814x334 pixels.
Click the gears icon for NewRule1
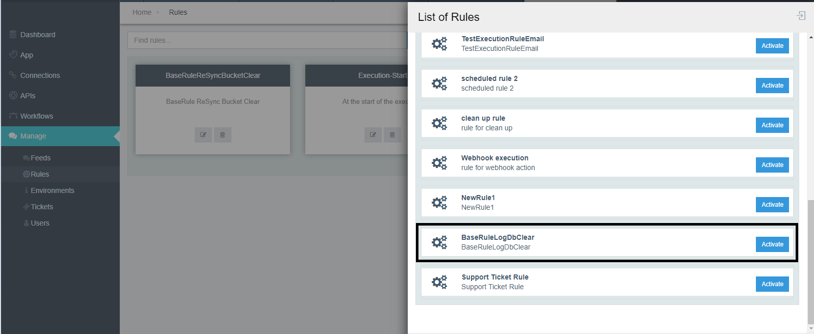[x=439, y=203]
